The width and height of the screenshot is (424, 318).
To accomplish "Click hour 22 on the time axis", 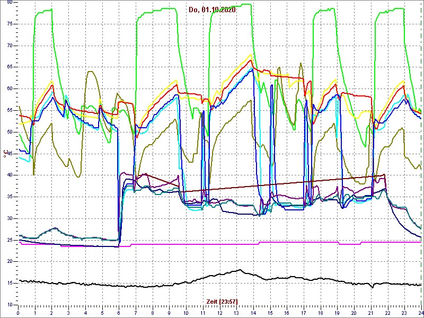I will [x=388, y=313].
